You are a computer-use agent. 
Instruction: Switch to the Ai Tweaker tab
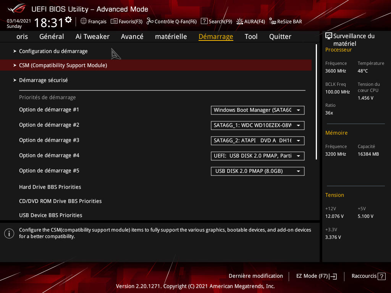tap(92, 37)
